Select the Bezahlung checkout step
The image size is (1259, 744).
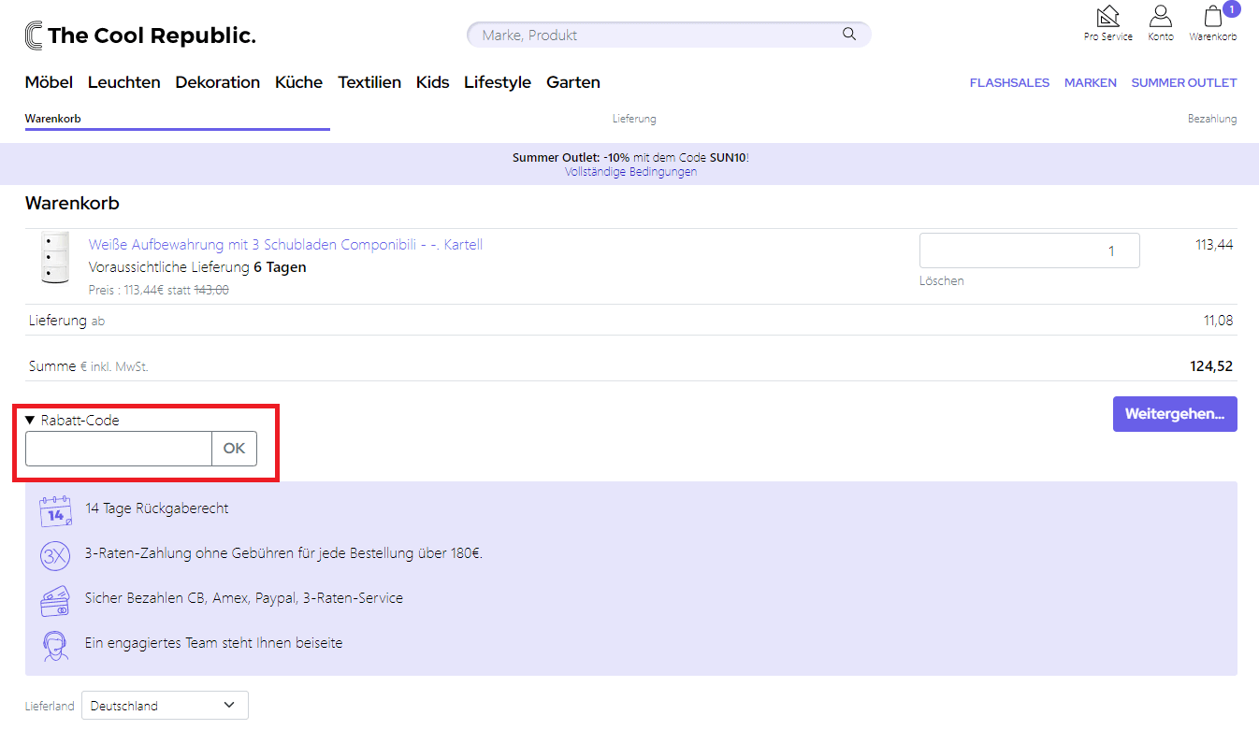click(x=1212, y=119)
